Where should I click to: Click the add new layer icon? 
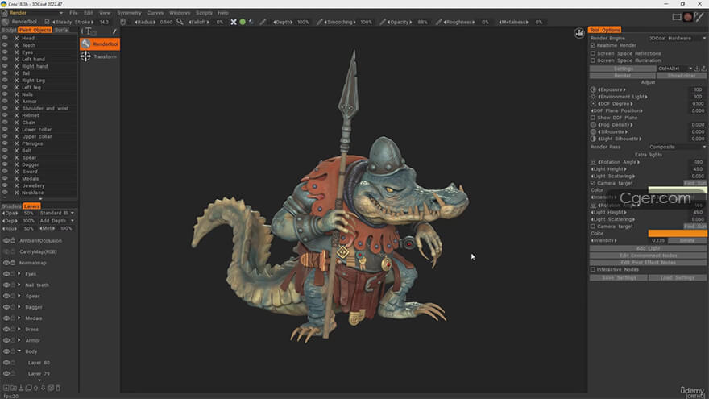6,388
